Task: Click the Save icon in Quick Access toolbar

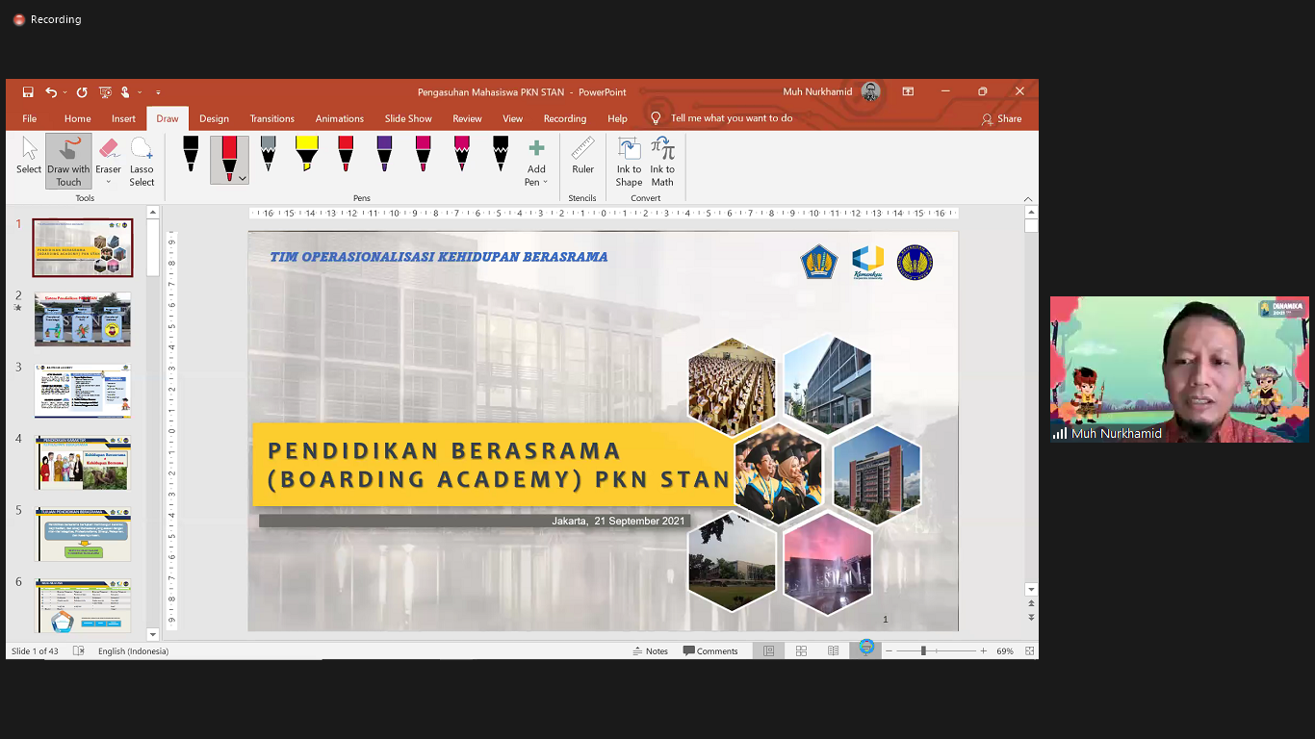Action: tap(27, 91)
